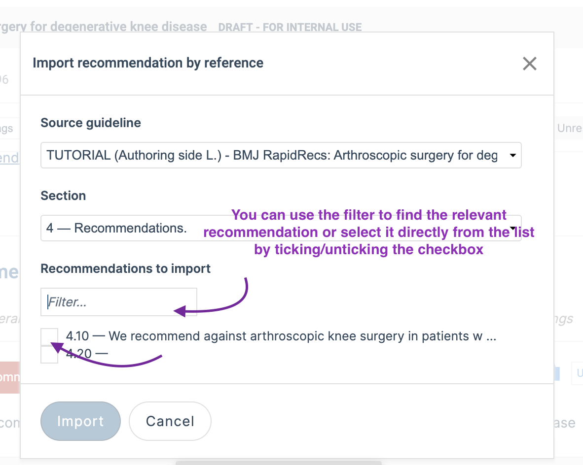
Task: Tick the checkbox for recommendation 4.20
Action: [x=49, y=354]
